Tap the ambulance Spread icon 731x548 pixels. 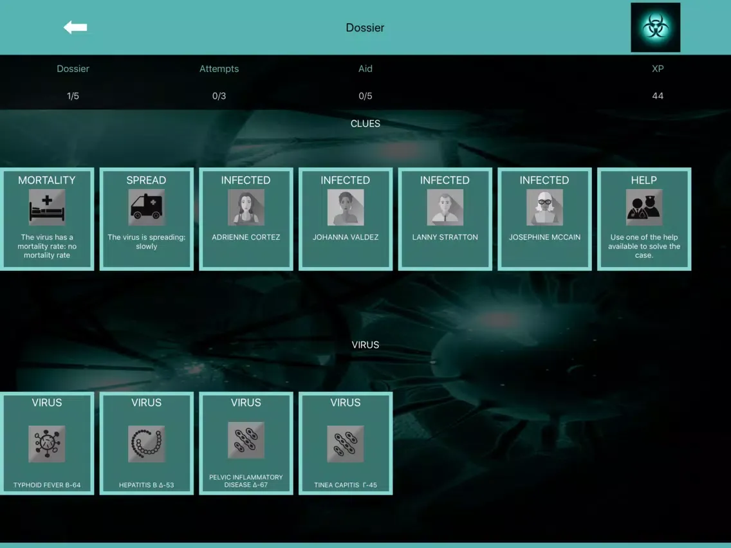tap(146, 207)
